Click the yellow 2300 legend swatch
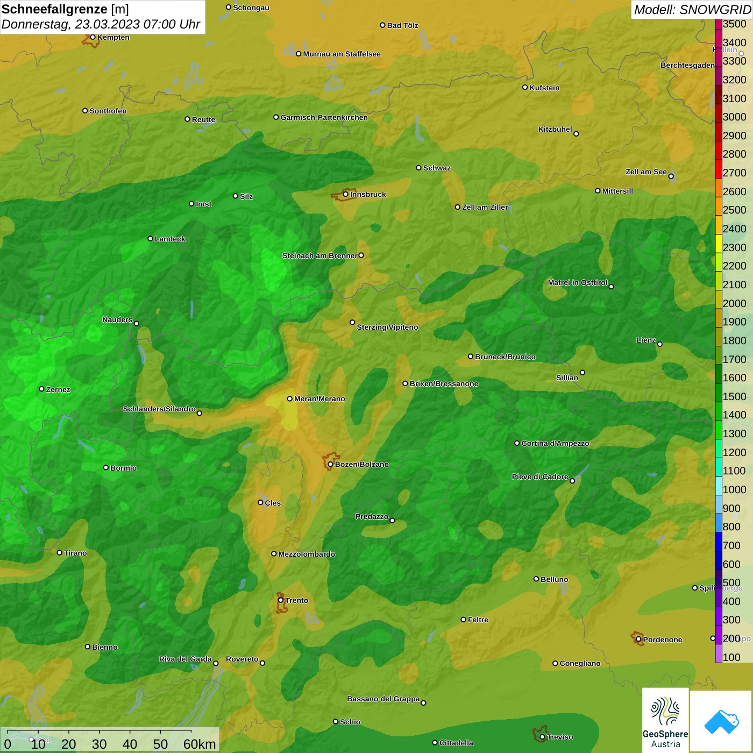This screenshot has height=753, width=753. point(719,244)
